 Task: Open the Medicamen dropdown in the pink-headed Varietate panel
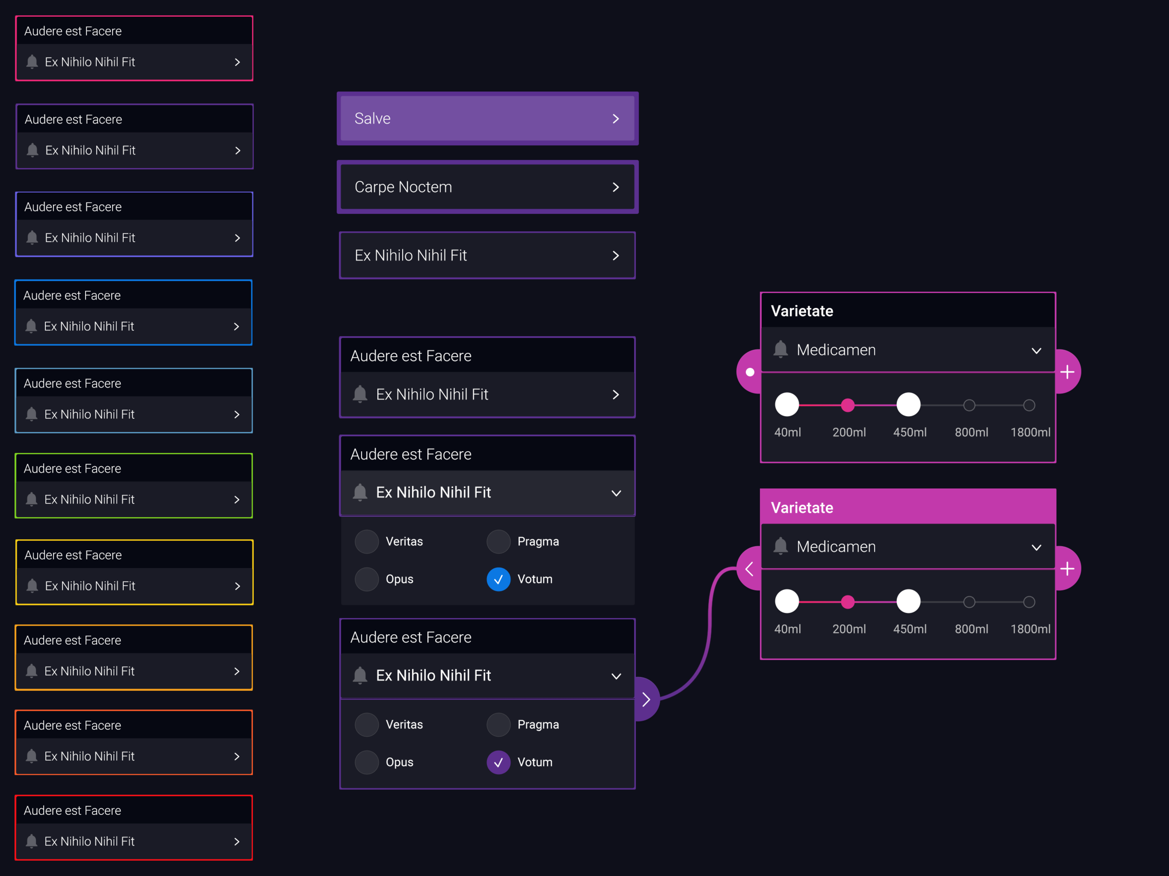[x=1036, y=547]
